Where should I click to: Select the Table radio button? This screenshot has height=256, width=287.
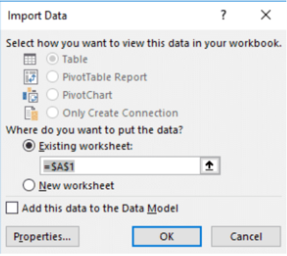(x=53, y=59)
